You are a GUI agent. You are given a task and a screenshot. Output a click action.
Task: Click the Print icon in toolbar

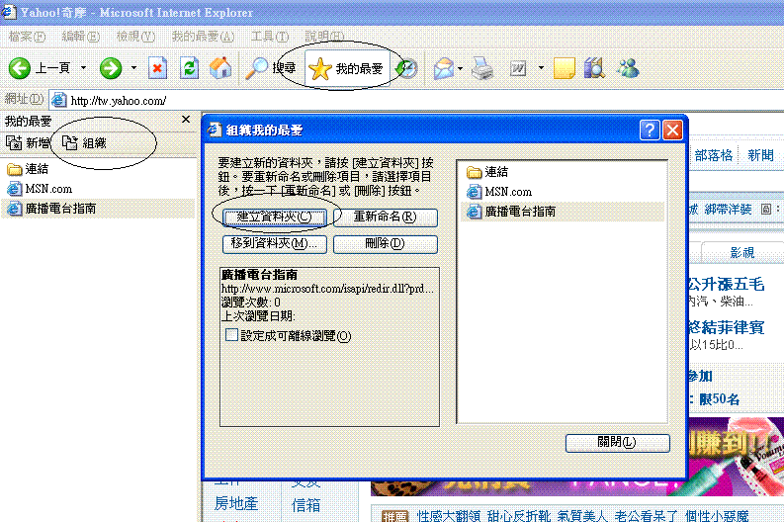(481, 68)
